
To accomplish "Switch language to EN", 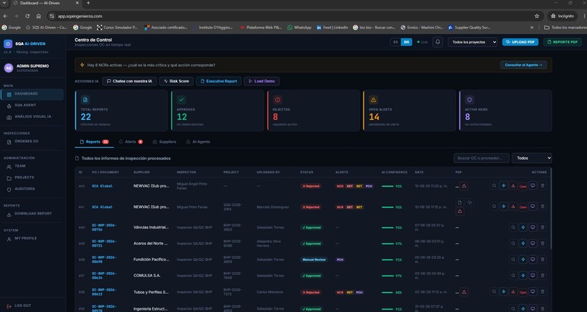I will click(406, 42).
